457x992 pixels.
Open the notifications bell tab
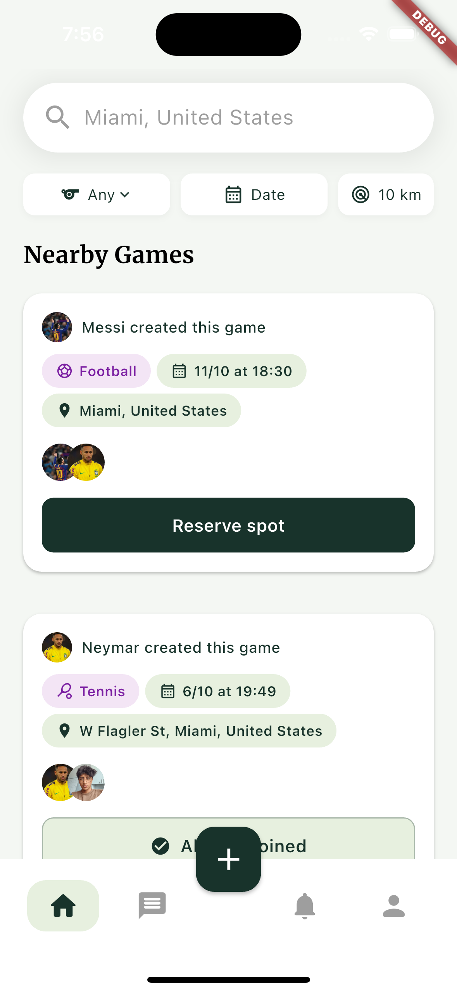pyautogui.click(x=305, y=906)
